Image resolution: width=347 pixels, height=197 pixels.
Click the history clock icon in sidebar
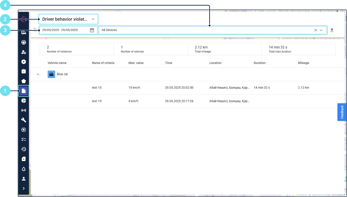click(24, 149)
